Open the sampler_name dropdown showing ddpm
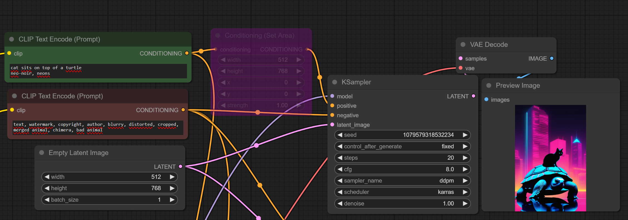This screenshot has height=220, width=628. 402,181
